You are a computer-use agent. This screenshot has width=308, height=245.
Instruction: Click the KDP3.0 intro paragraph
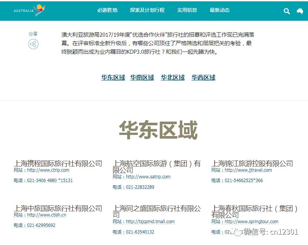(x=158, y=43)
